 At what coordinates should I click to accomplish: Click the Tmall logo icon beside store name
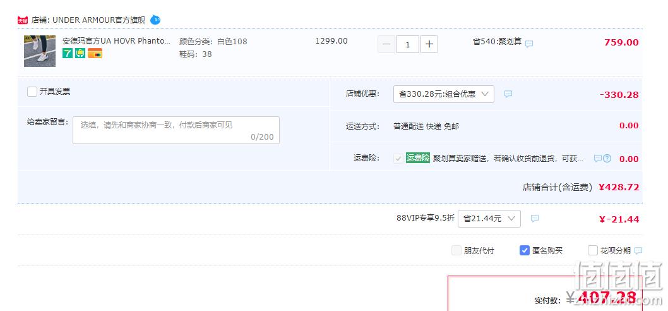(x=23, y=20)
